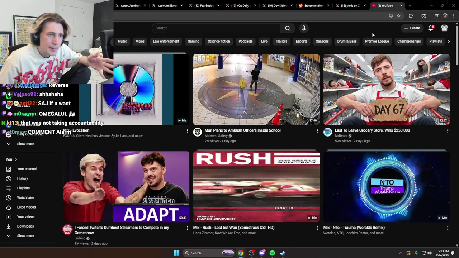Open Your channel in sidebar
Screen dimensions: 459x258
pyautogui.click(x=27, y=169)
